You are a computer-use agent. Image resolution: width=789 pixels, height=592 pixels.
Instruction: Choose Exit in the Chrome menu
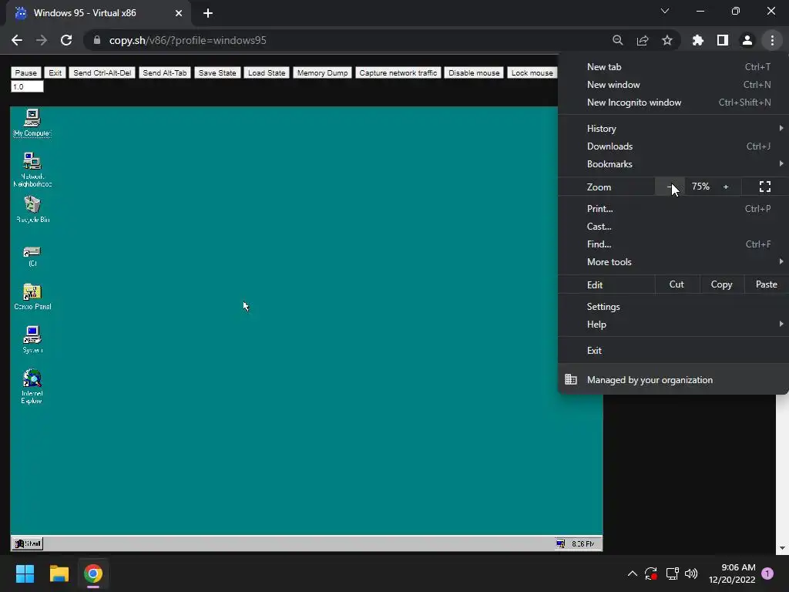(x=673, y=351)
